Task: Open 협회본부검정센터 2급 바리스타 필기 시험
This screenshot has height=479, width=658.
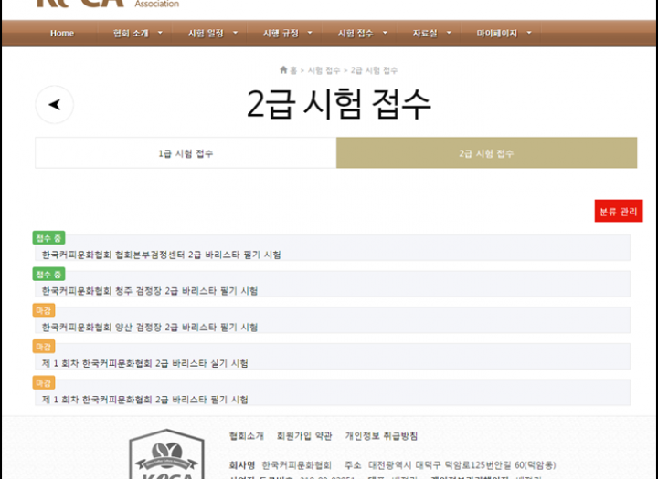Action: pos(162,255)
